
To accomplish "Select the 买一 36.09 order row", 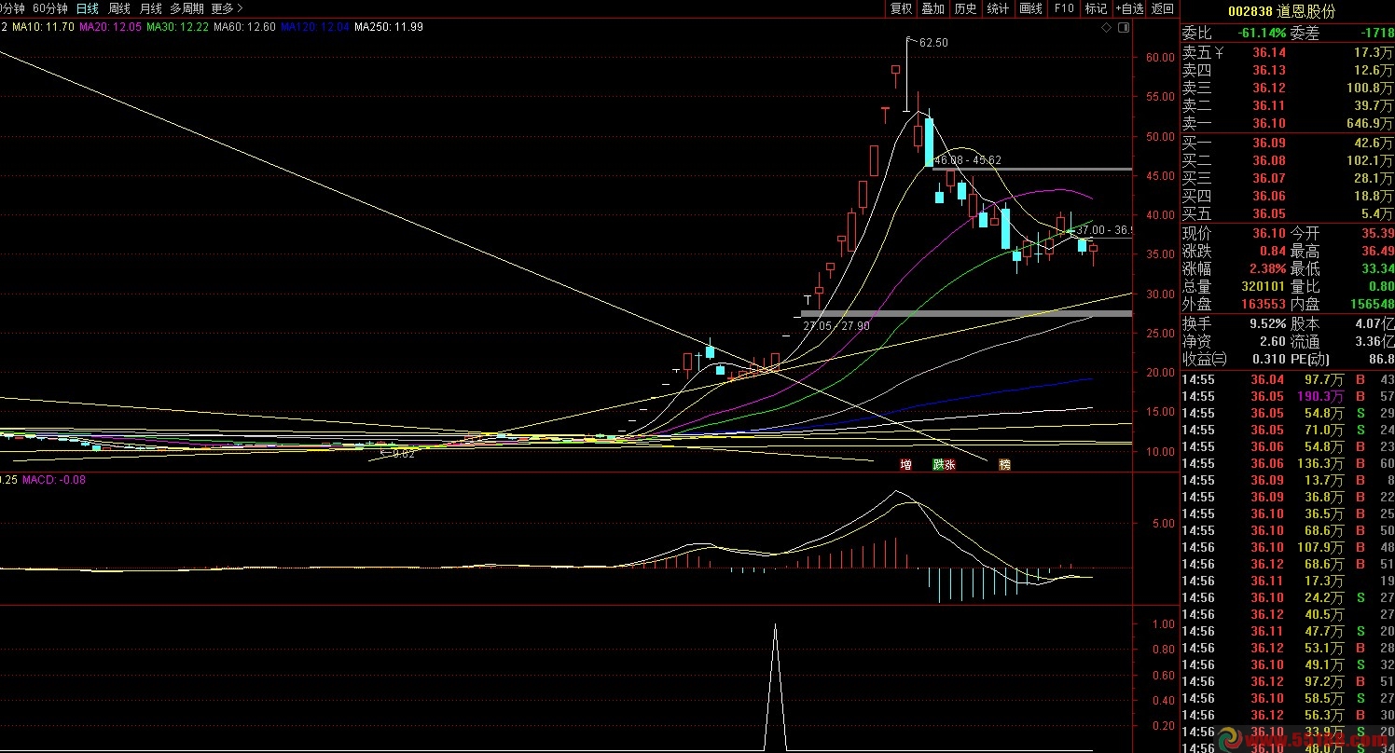I will [1288, 144].
